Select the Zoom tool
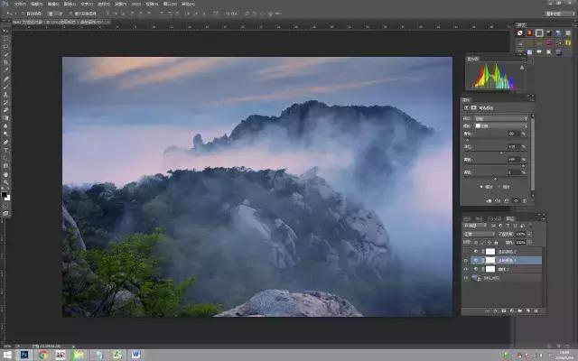Image resolution: width=578 pixels, height=361 pixels. [5, 182]
